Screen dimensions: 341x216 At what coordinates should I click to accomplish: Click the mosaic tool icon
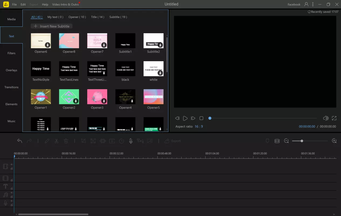coord(102,141)
